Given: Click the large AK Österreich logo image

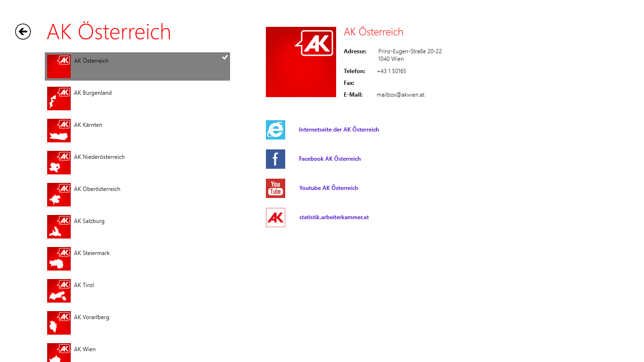Looking at the screenshot, I should pyautogui.click(x=301, y=62).
